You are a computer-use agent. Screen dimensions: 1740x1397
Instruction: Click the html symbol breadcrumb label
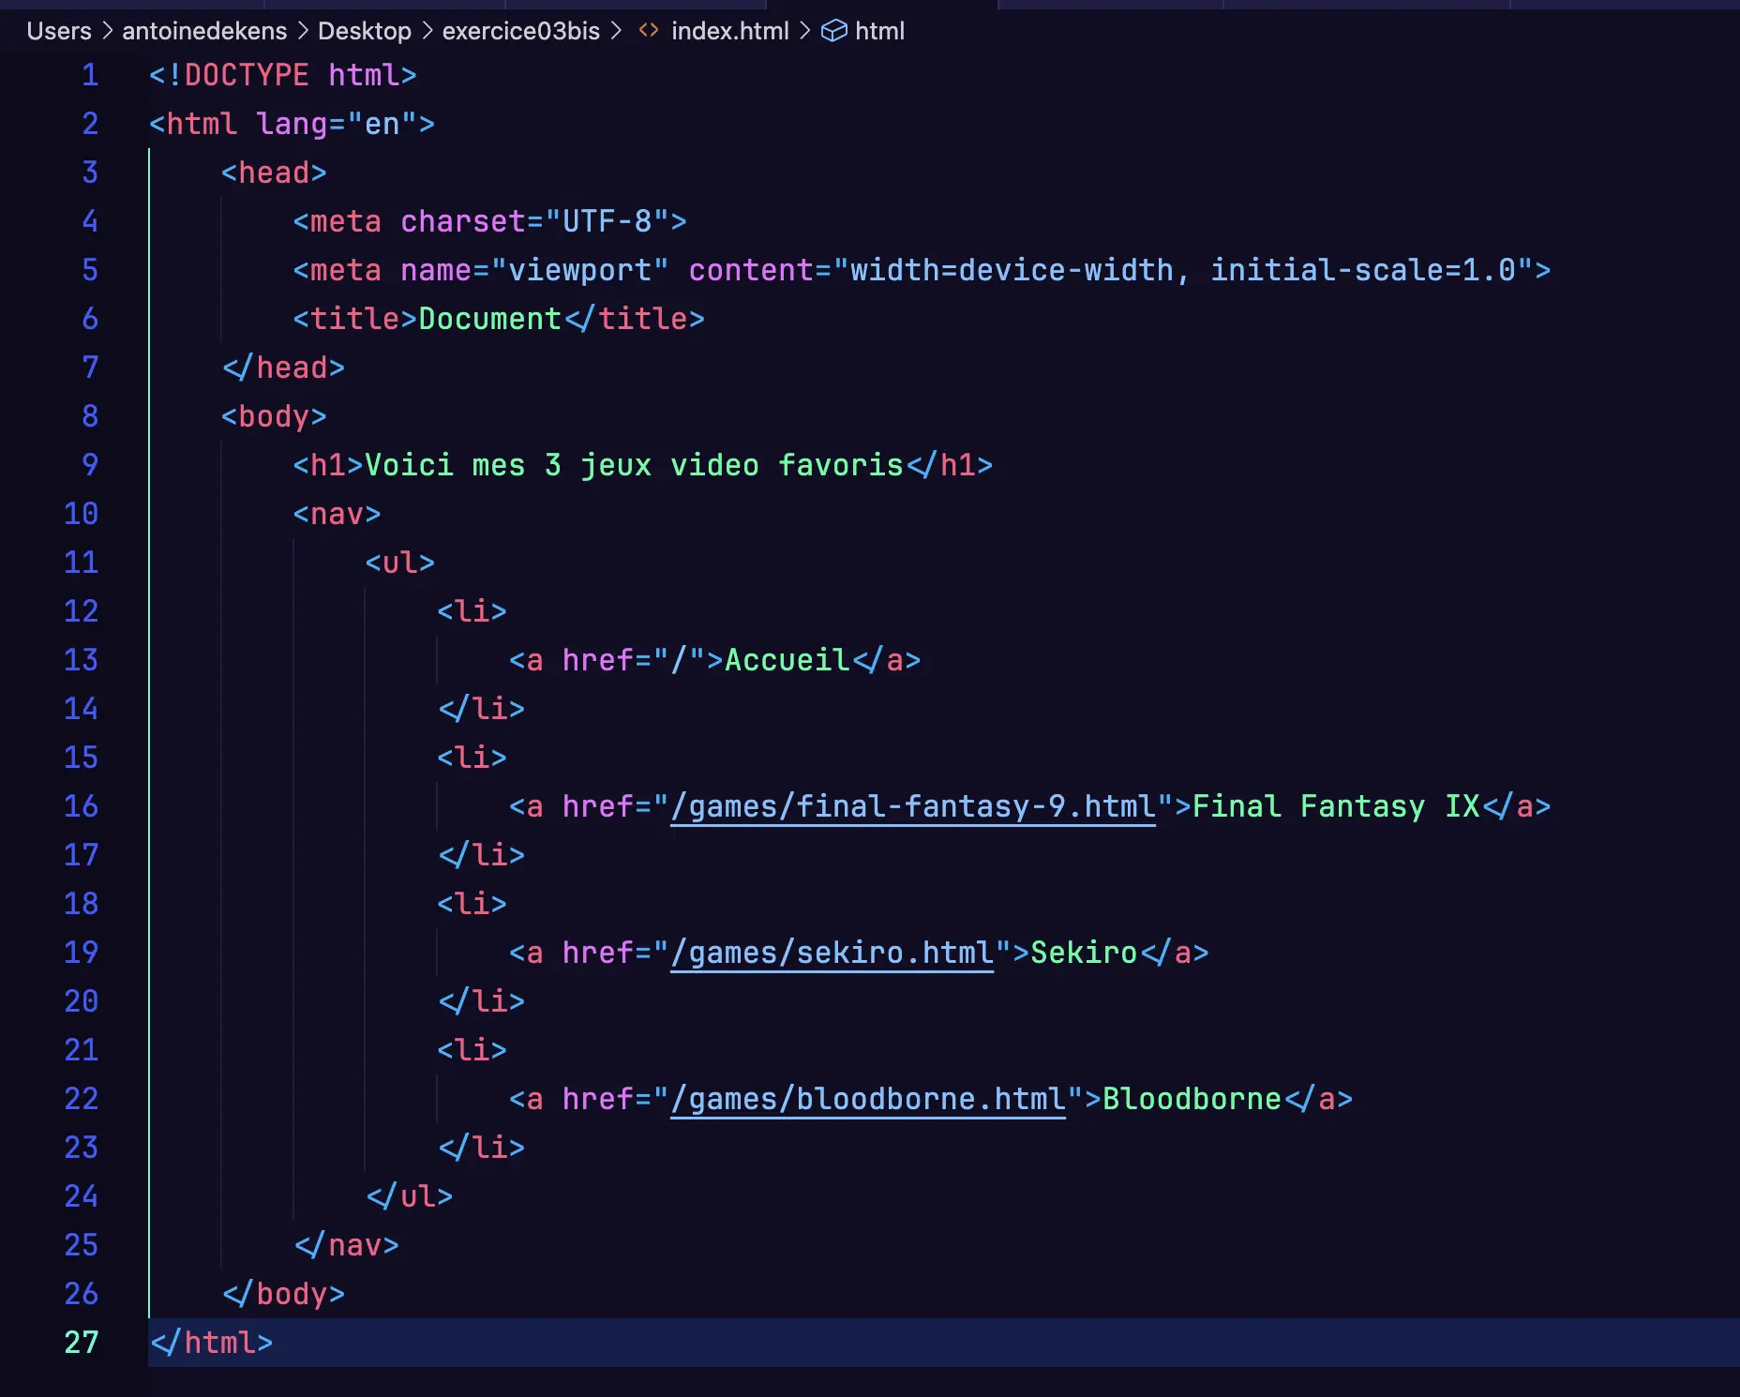[879, 31]
